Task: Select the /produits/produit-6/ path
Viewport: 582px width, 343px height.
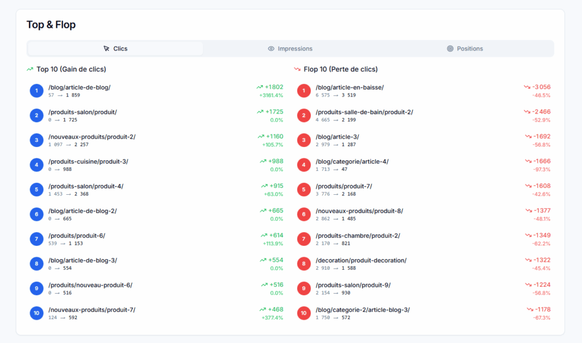Action: (x=77, y=236)
